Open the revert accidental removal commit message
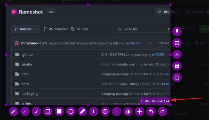The width and height of the screenshot is (209, 120). click(x=92, y=43)
